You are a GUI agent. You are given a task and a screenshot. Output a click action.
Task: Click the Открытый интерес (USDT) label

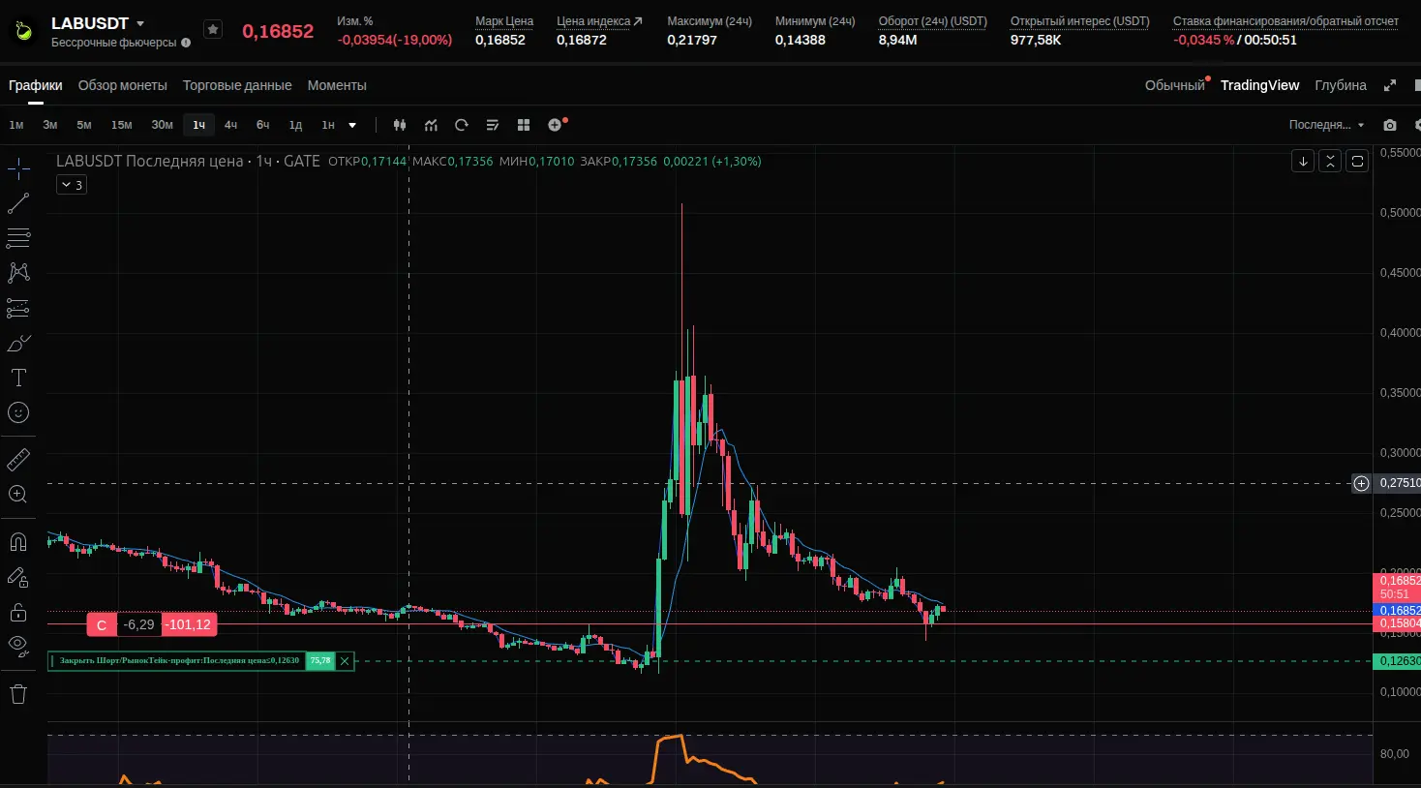pyautogui.click(x=1080, y=21)
